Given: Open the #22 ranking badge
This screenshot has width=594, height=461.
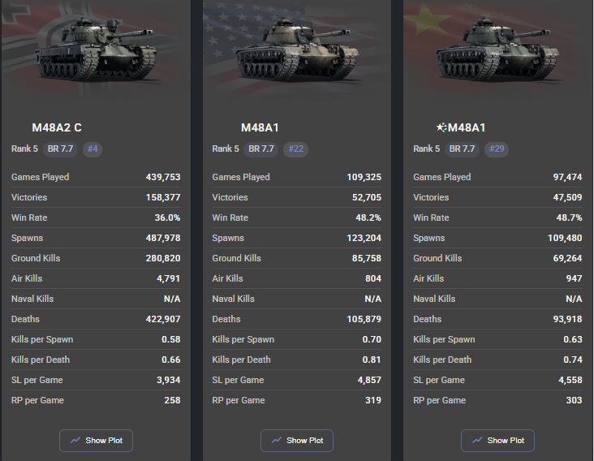Looking at the screenshot, I should pyautogui.click(x=296, y=149).
